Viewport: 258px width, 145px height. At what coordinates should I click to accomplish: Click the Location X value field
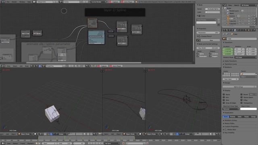[x=227, y=49]
